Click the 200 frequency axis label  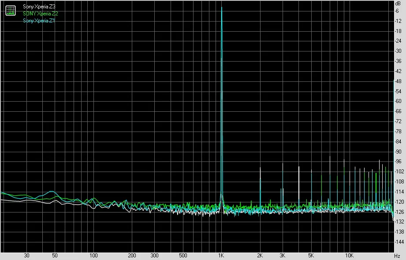click(x=132, y=256)
